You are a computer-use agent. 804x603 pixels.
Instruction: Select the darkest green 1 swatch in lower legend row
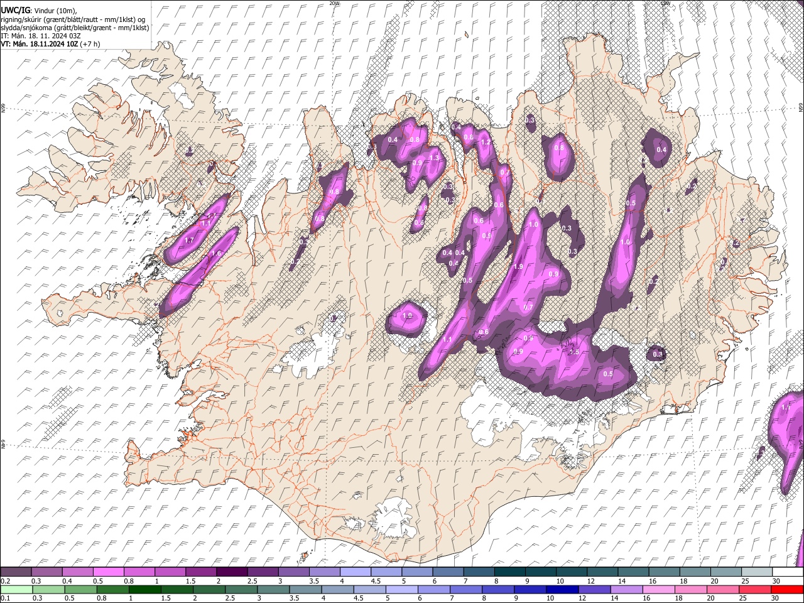[145, 589]
